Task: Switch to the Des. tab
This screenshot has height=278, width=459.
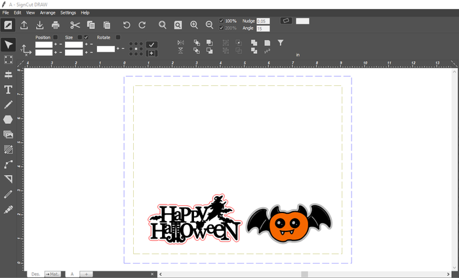Action: [x=35, y=274]
